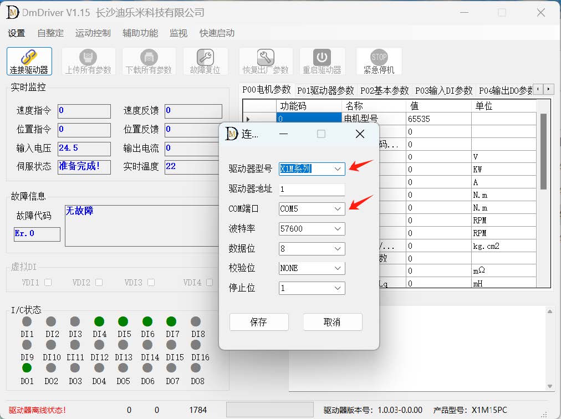Click the 驱动器离线状态! status text
The width and height of the screenshot is (561, 419).
click(37, 410)
